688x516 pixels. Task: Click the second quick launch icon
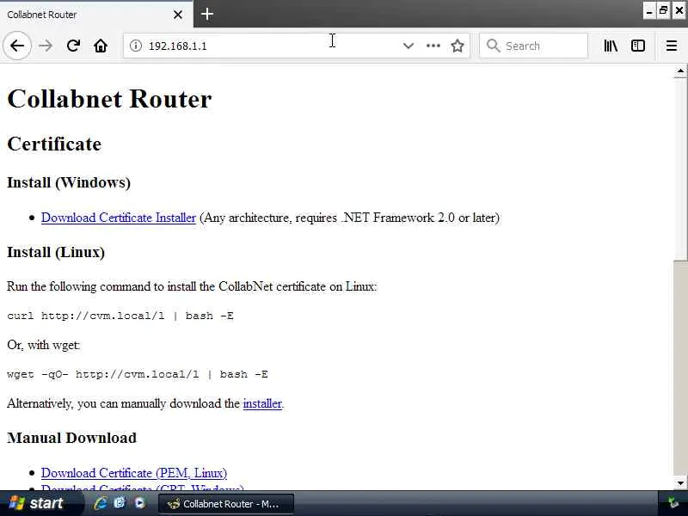[x=120, y=503]
